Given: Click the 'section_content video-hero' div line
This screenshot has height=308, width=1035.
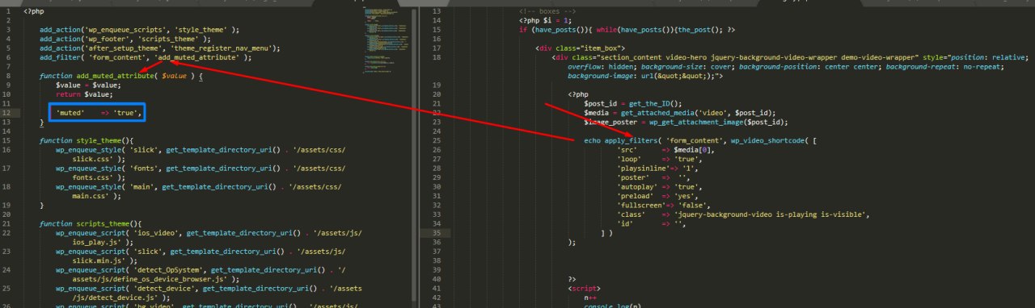Looking at the screenshot, I should pos(789,67).
